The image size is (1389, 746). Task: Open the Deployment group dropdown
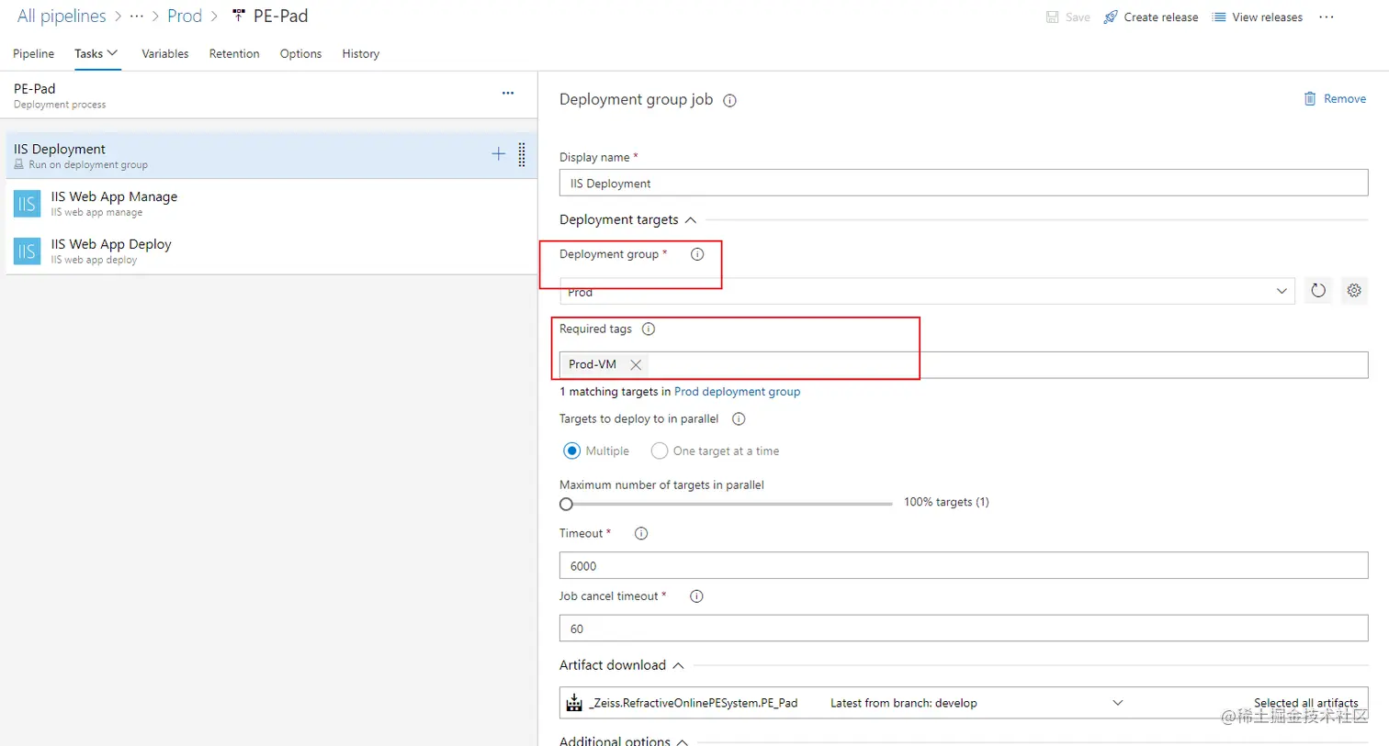1281,292
